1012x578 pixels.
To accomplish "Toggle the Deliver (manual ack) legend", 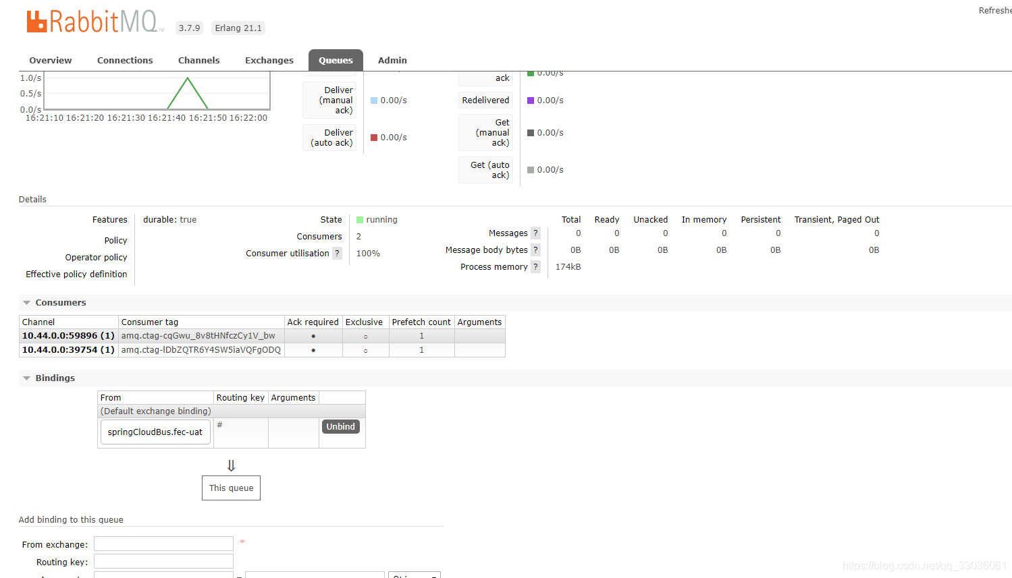I will click(x=329, y=100).
